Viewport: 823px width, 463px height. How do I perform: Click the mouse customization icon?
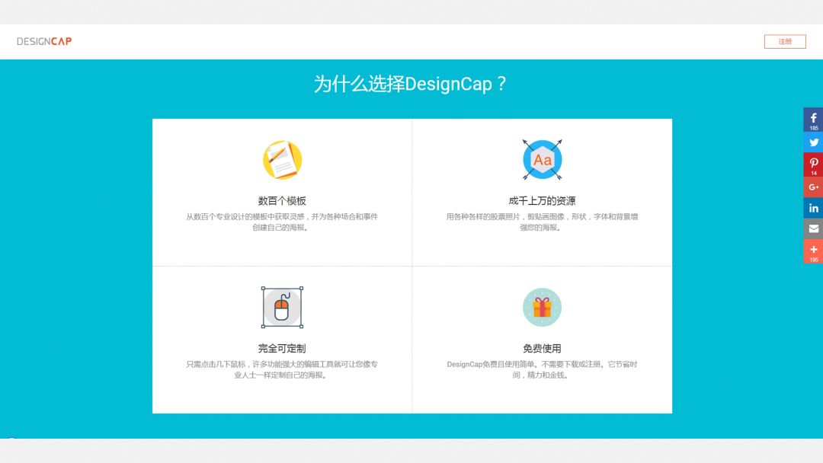tap(283, 307)
